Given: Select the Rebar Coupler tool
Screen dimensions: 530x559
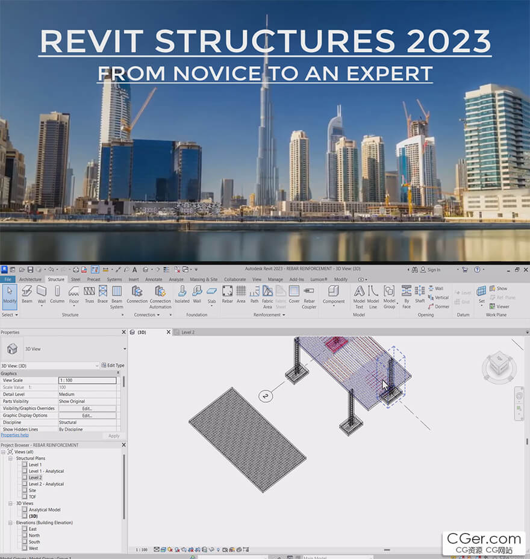Looking at the screenshot, I should (x=309, y=294).
